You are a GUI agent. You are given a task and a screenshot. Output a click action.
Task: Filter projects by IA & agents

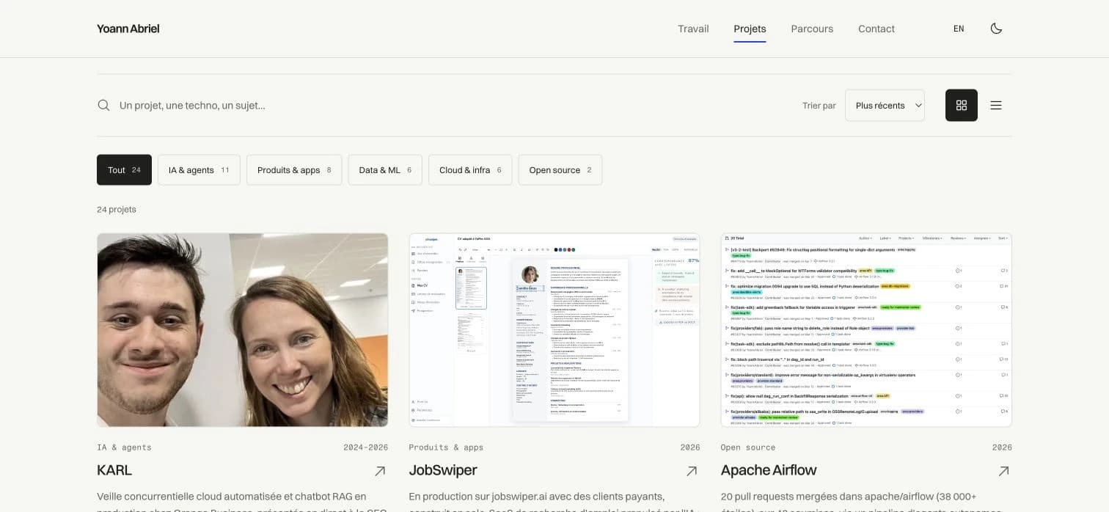click(199, 169)
